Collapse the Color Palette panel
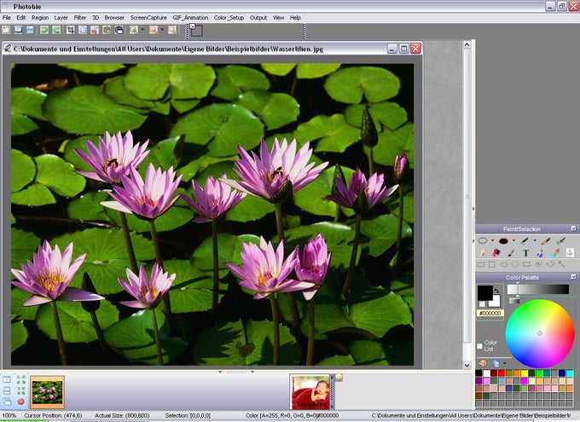Screen dimensions: 580x422 point(573,277)
